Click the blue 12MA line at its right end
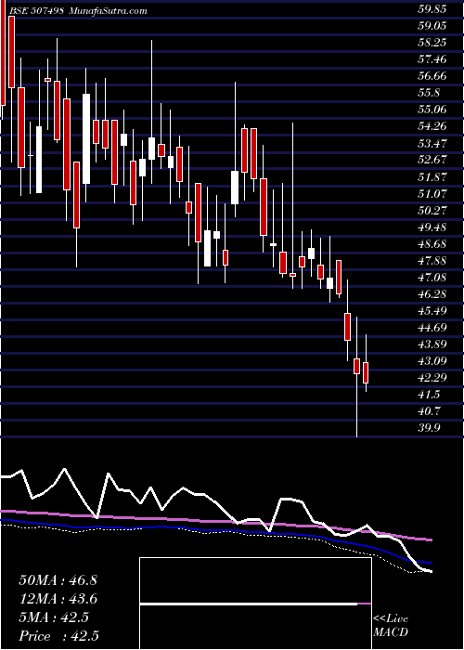464x650 pixels. 429,563
